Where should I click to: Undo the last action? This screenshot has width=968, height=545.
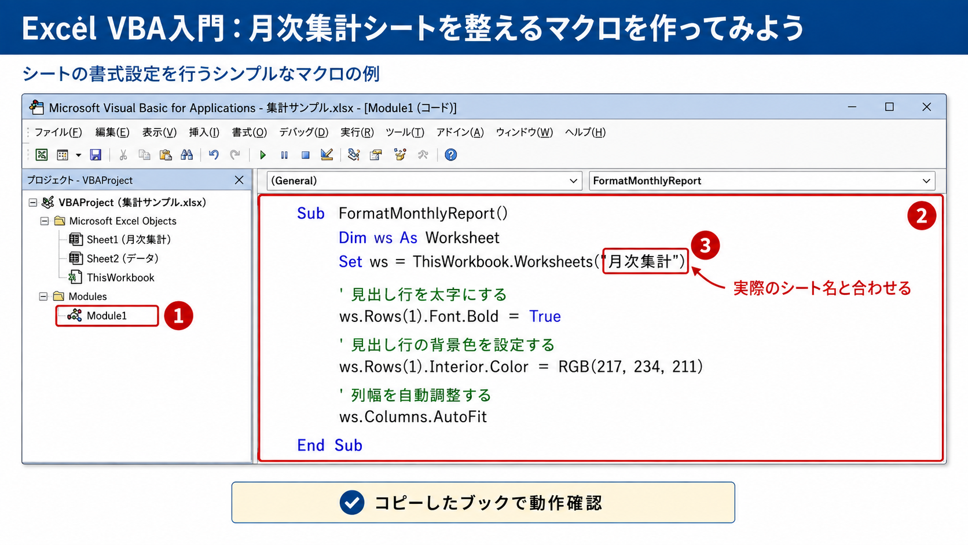[214, 155]
